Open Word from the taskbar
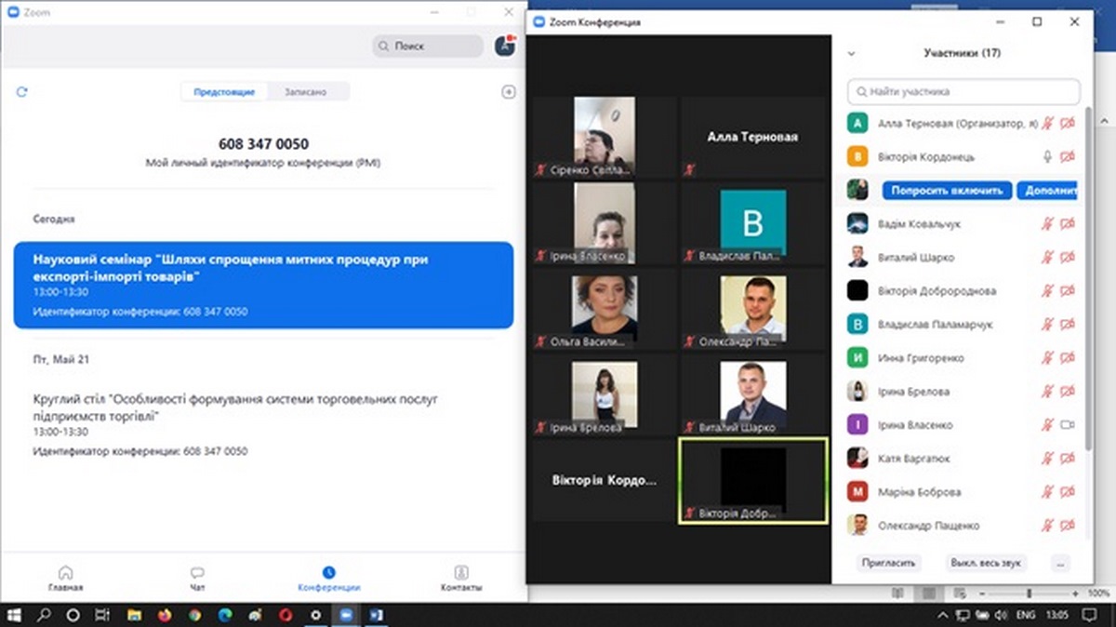Screen dimensions: 1116x627 [x=378, y=615]
